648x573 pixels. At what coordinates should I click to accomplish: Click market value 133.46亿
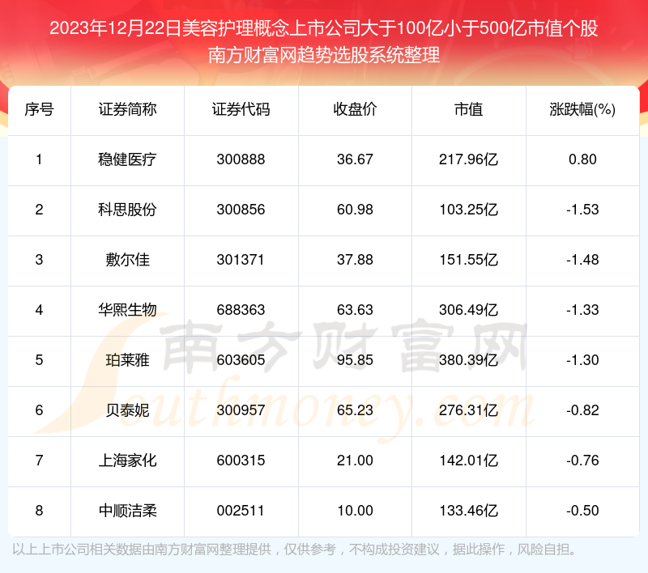469,511
